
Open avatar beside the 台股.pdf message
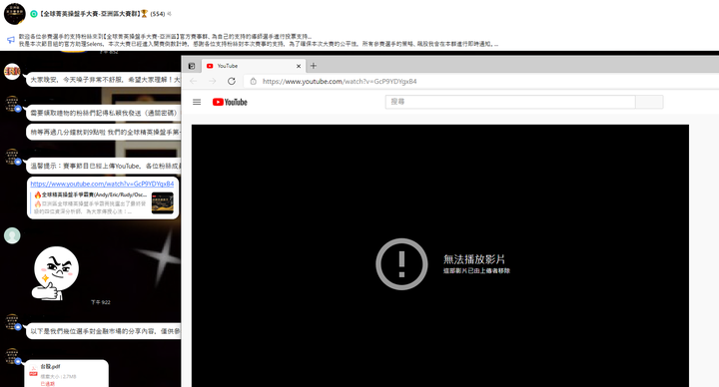[x=12, y=356]
